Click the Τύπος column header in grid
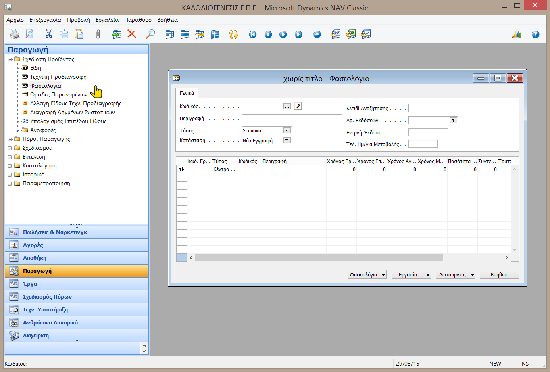Viewport: 550px width, 372px height. (225, 161)
